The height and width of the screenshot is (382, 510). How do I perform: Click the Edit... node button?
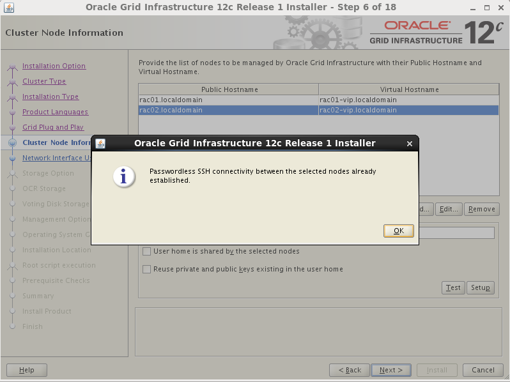449,209
